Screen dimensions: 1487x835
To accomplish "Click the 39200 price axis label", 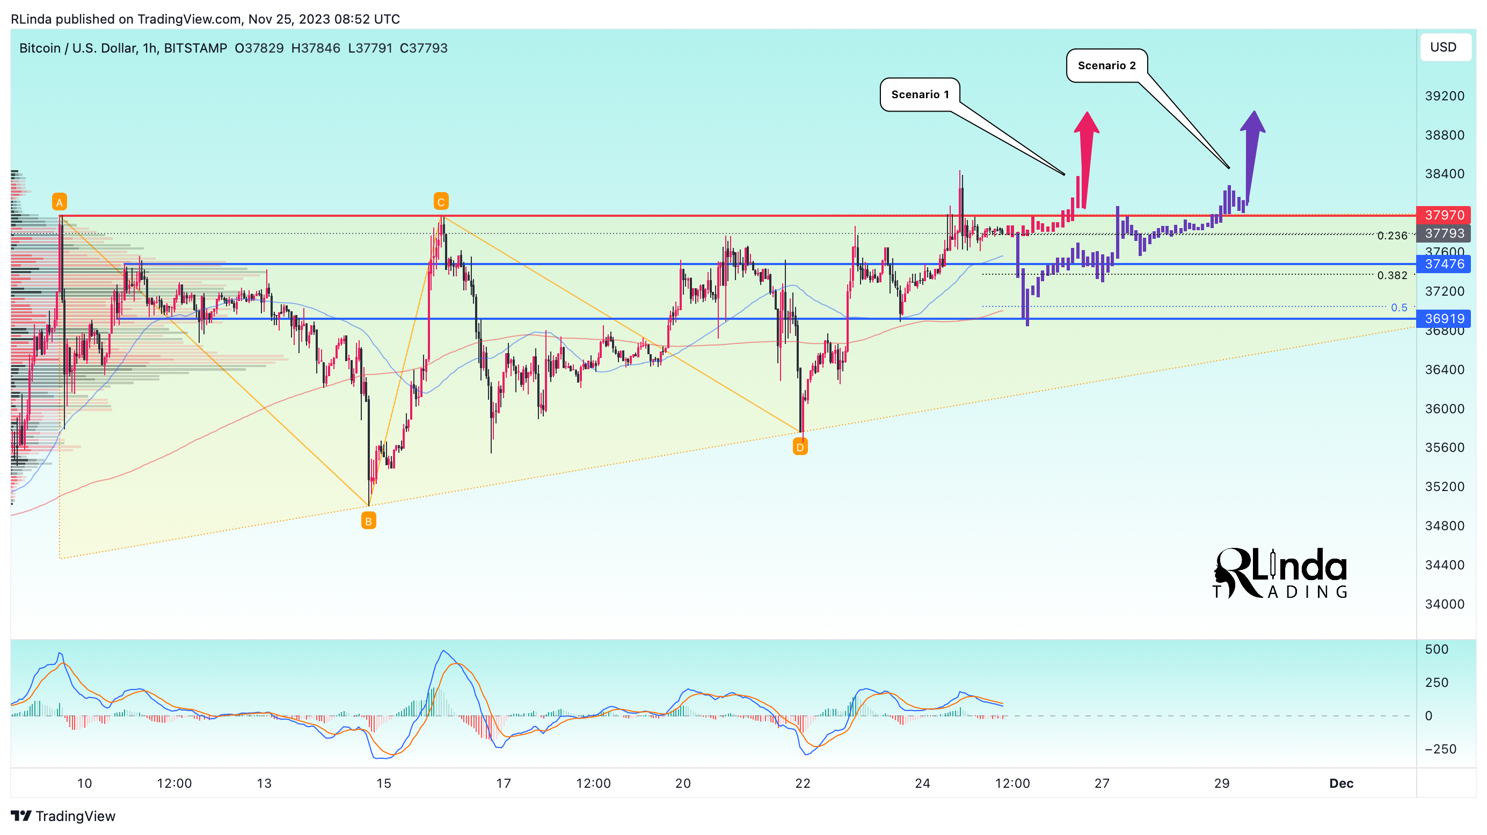I will point(1444,96).
